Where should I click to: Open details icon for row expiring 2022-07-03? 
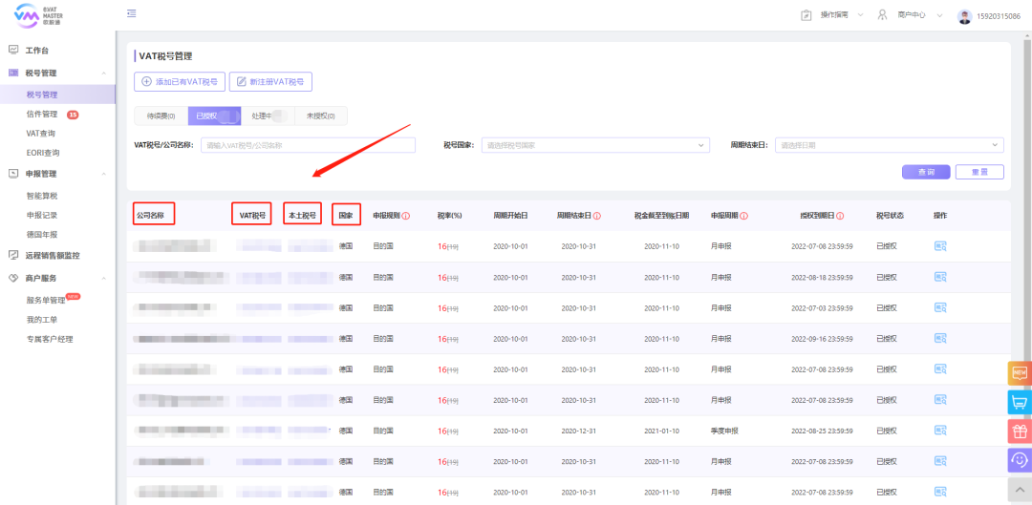pos(940,307)
